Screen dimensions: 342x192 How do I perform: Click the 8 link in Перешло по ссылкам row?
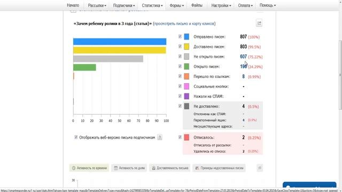point(244,76)
